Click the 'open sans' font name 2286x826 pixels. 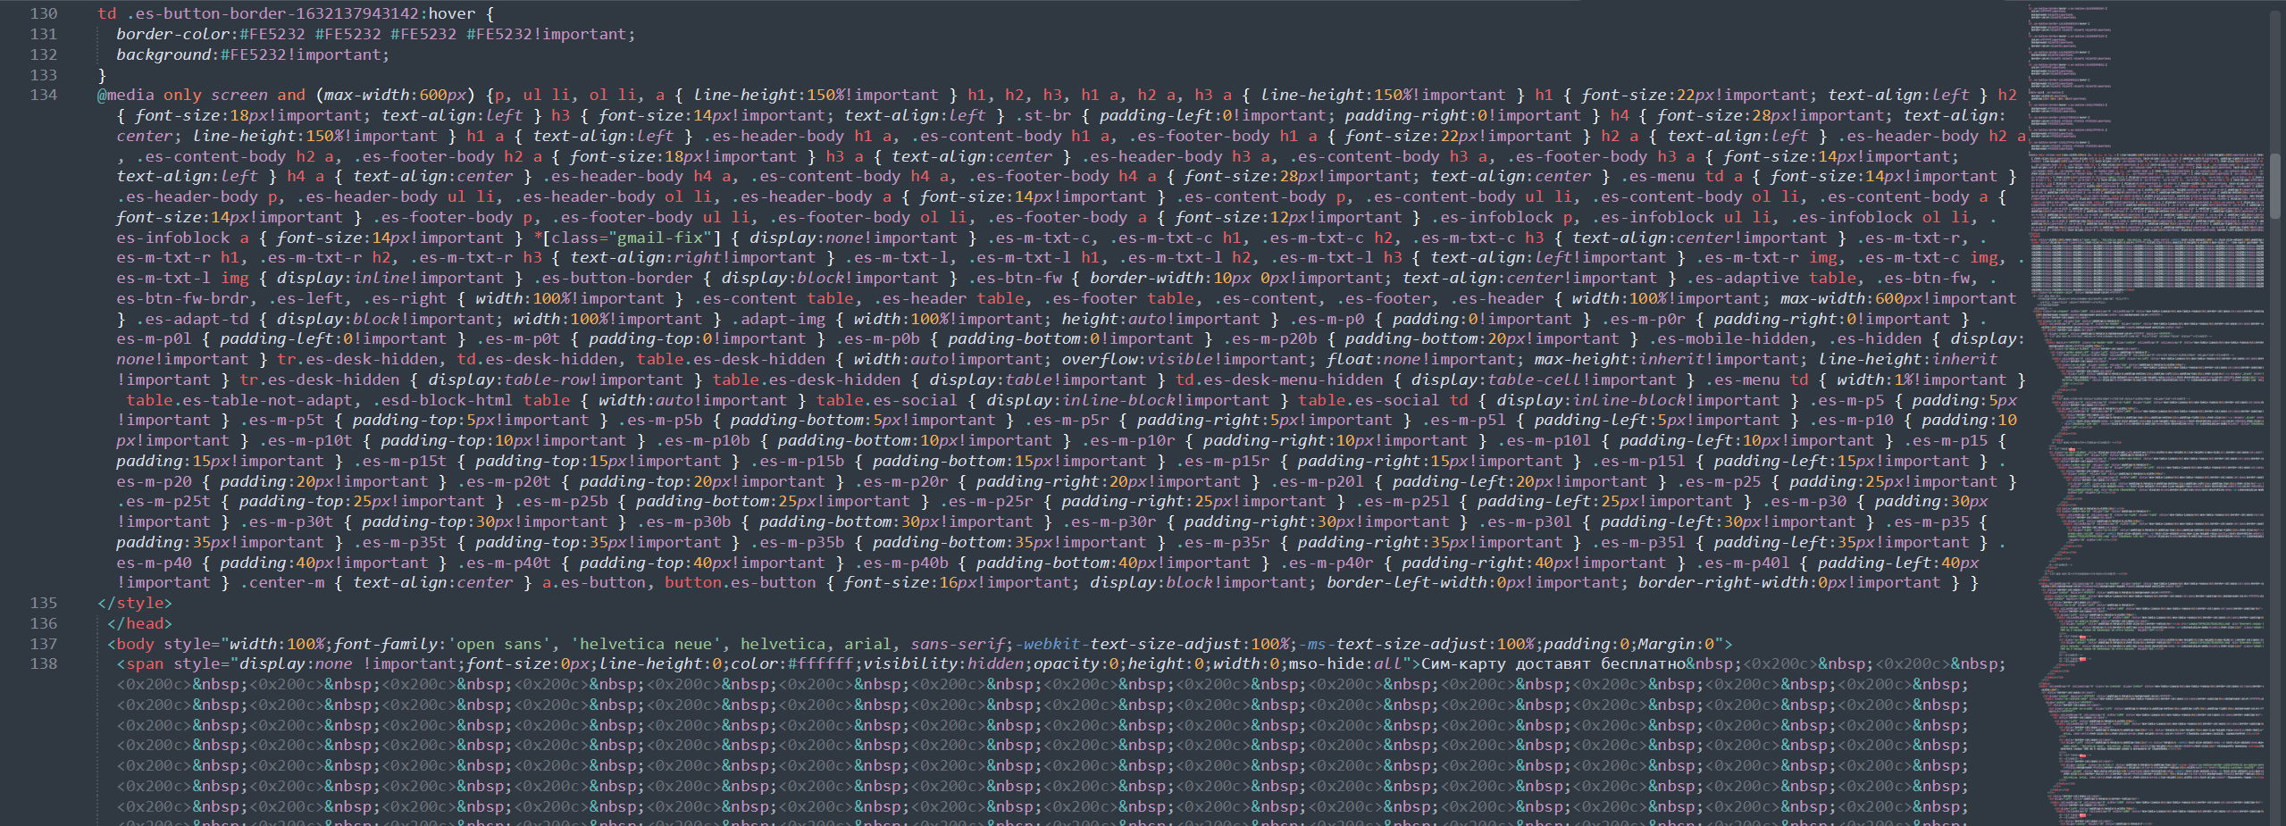coord(499,644)
